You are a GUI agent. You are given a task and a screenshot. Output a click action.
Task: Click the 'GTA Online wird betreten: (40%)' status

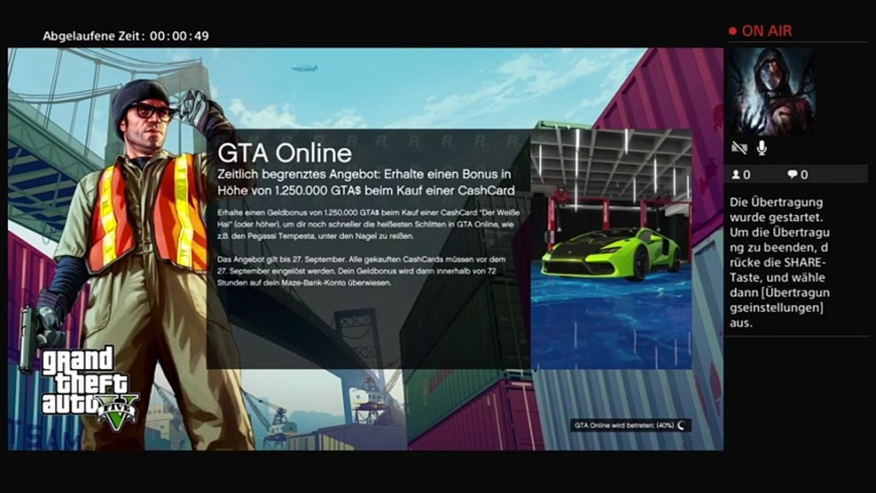[624, 425]
